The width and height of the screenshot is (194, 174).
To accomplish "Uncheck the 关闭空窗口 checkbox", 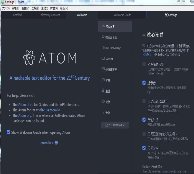I will pos(144,148).
